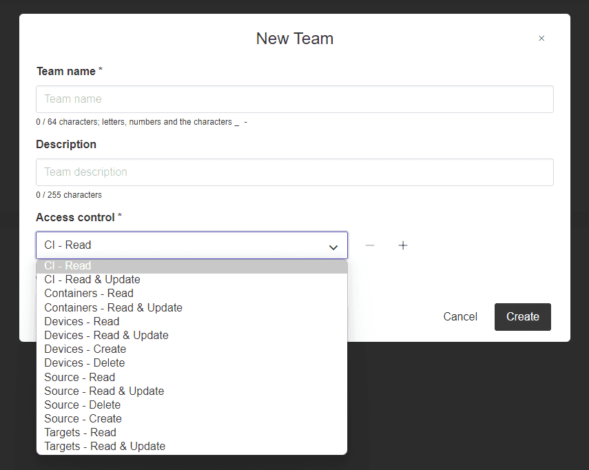Select Devices - Read option
Screen dimensions: 589x470
[x=81, y=322]
